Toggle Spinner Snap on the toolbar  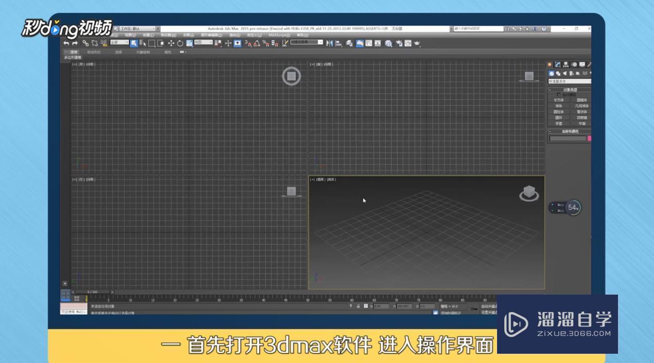tap(275, 43)
